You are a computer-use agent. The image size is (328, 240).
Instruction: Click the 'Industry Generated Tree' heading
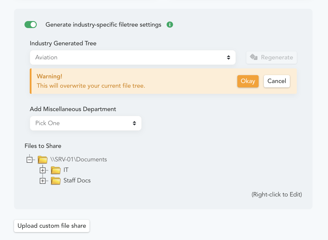(x=63, y=43)
